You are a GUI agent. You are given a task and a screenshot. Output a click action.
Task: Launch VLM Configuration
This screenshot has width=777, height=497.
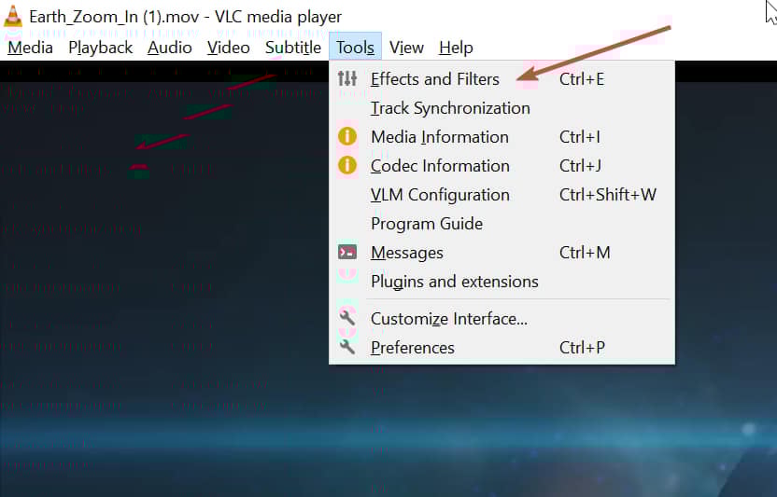[502, 195]
